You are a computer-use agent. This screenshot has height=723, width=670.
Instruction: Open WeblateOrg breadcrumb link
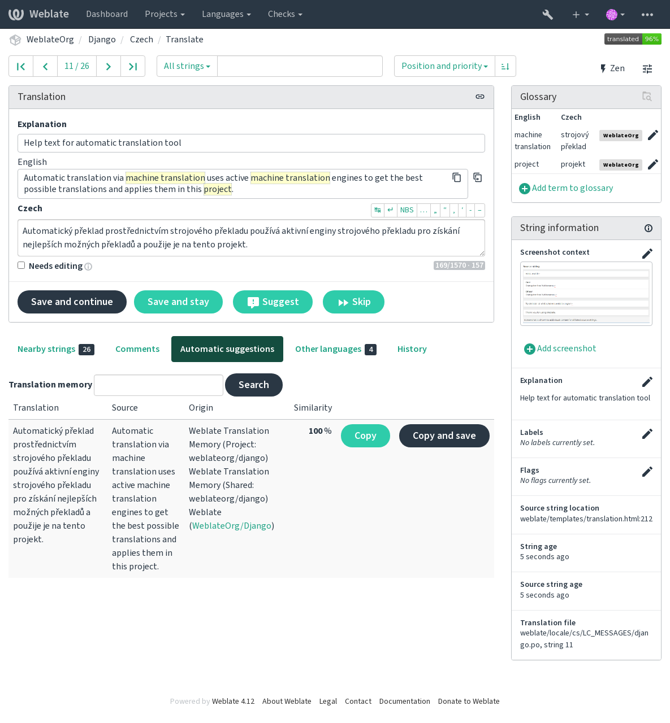(50, 40)
